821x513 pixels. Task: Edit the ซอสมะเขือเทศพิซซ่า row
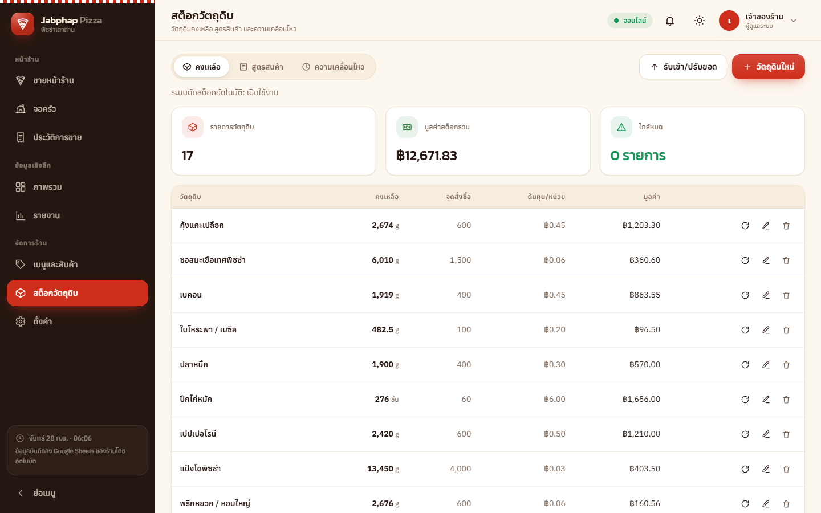[x=766, y=260]
